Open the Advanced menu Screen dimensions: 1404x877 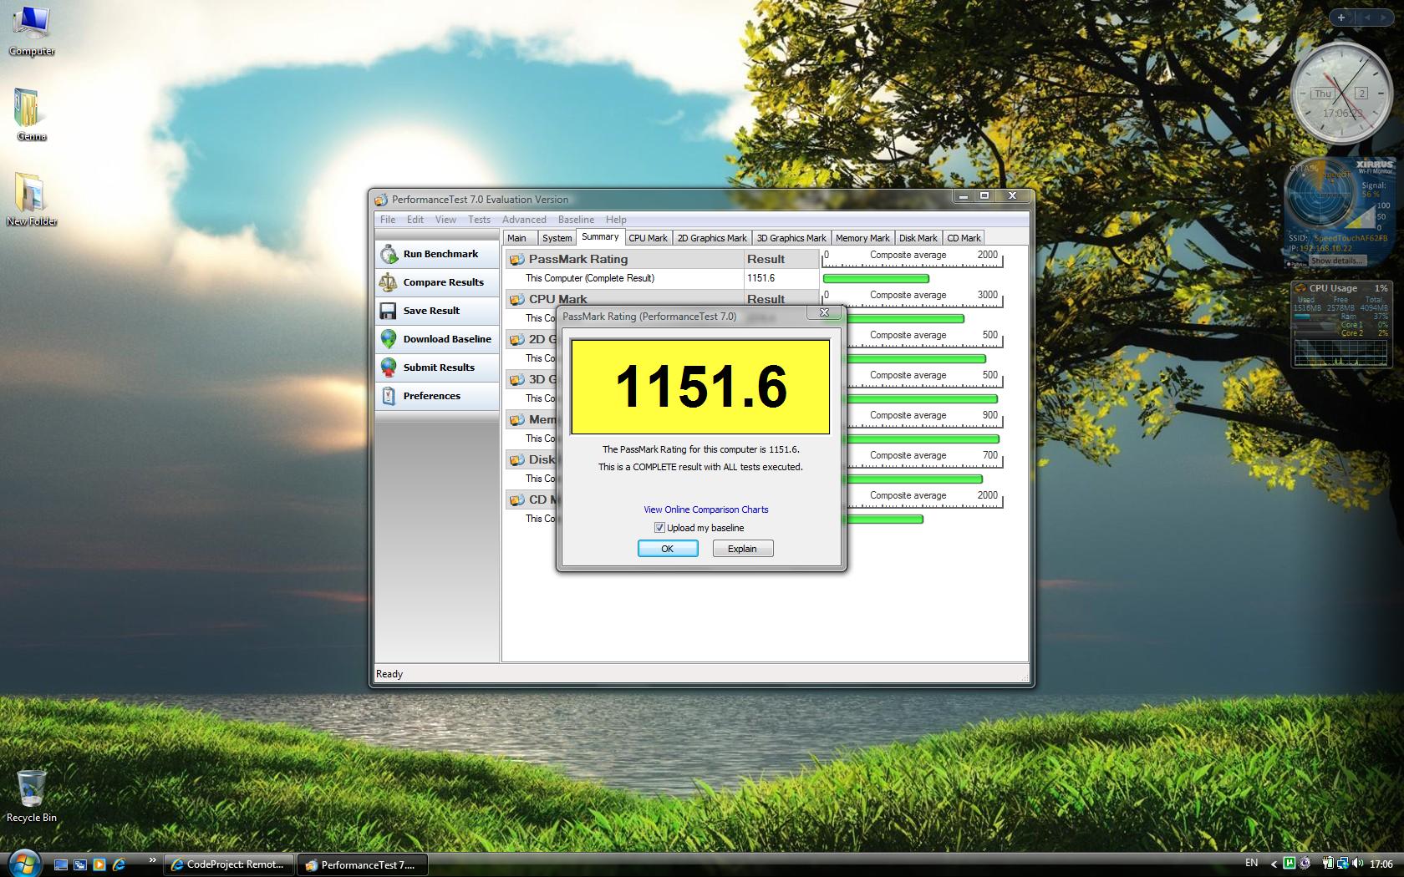coord(524,220)
